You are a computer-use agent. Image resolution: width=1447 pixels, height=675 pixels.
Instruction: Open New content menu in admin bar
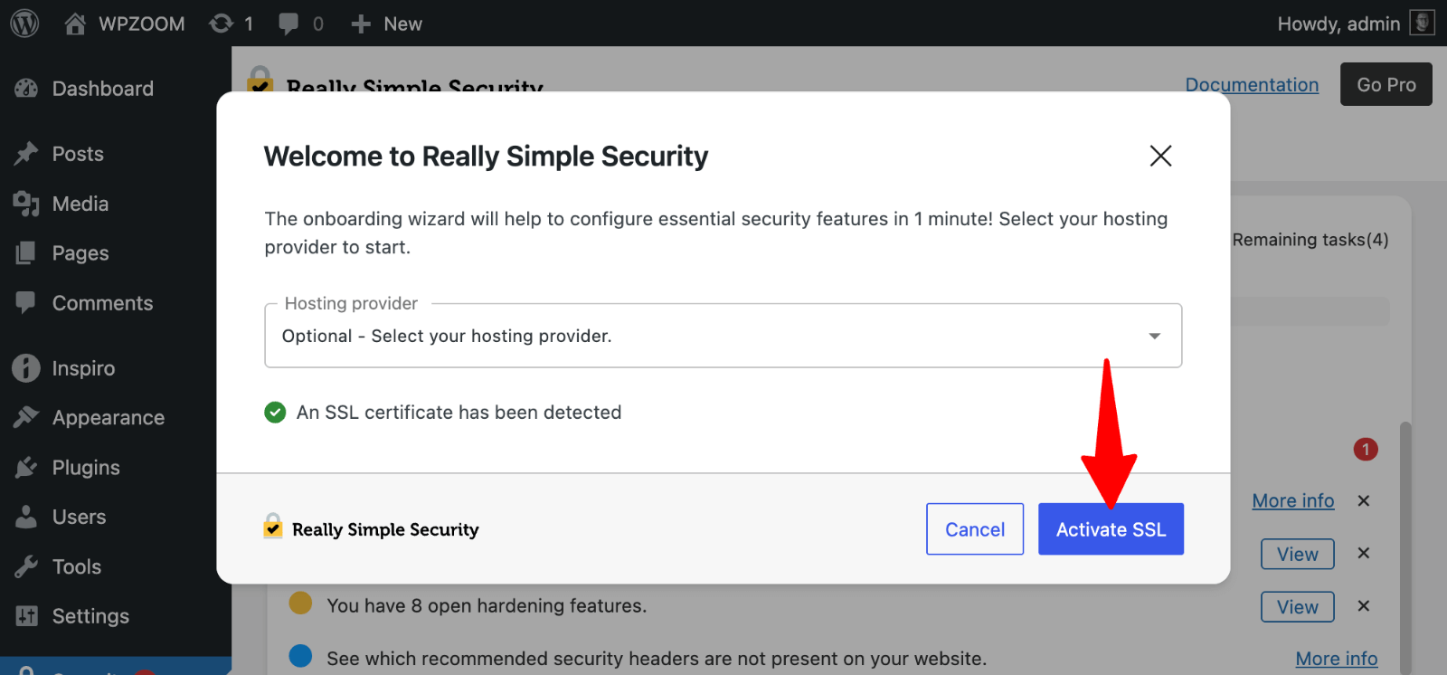(x=387, y=24)
